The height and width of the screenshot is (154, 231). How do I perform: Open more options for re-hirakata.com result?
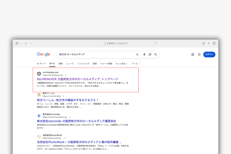tap(66, 75)
